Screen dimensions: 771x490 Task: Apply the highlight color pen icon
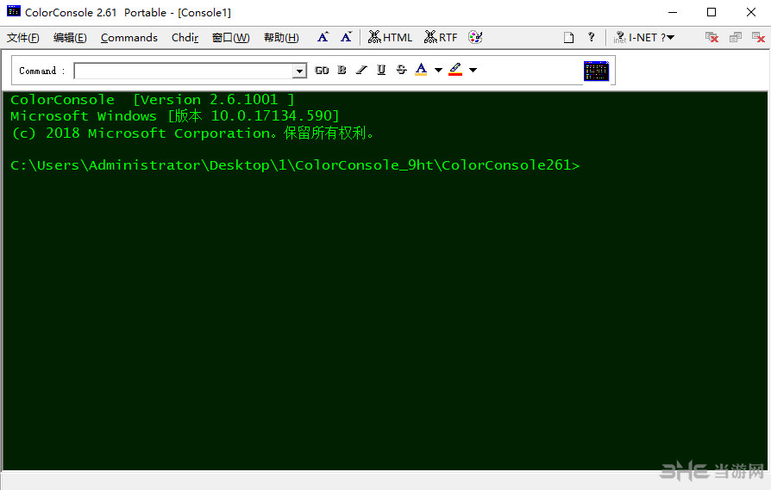click(455, 70)
